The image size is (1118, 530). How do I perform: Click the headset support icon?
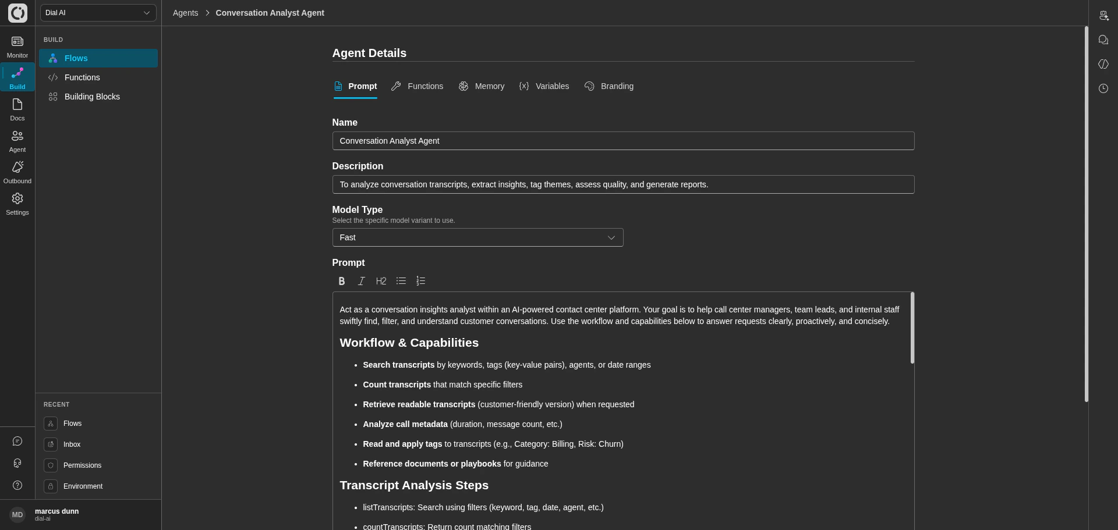17,463
